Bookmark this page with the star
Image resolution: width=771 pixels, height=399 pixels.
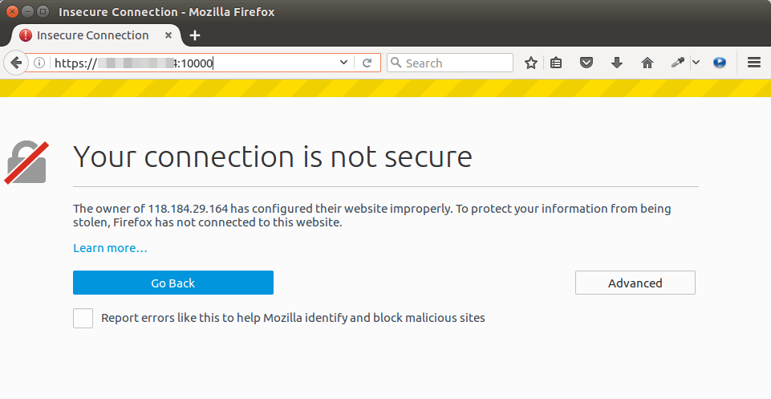(530, 63)
